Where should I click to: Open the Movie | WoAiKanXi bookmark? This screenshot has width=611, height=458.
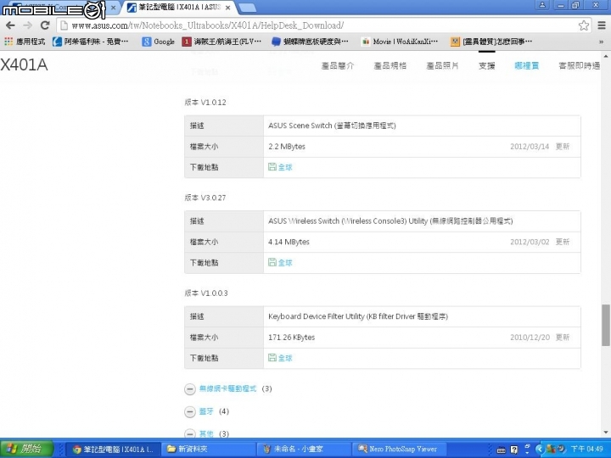click(400, 42)
